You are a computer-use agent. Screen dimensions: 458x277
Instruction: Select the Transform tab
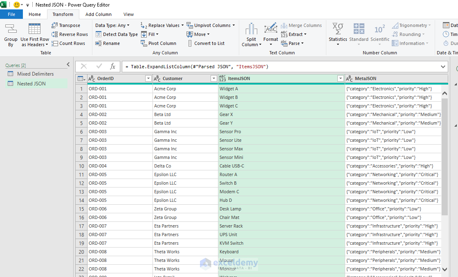tap(63, 14)
